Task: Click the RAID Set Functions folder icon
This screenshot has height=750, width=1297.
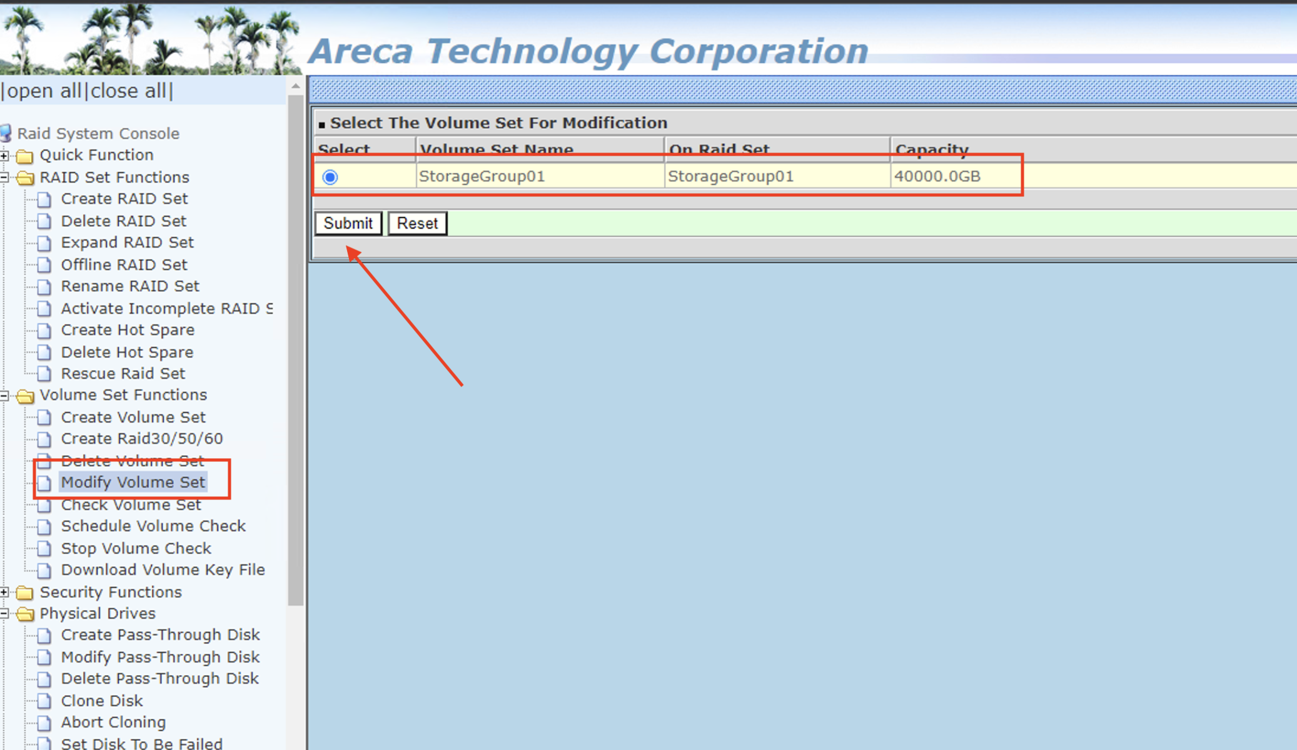Action: pos(24,177)
